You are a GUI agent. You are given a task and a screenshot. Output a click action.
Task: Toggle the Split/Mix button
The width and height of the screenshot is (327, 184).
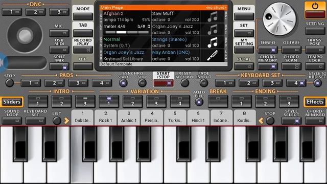[59, 67]
